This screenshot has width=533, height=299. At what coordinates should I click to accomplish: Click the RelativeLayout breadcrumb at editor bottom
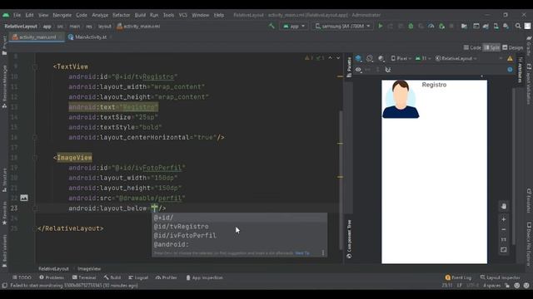(x=53, y=268)
